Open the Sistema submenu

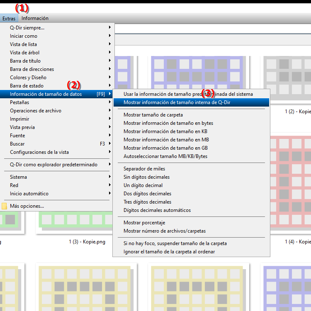coord(57,177)
